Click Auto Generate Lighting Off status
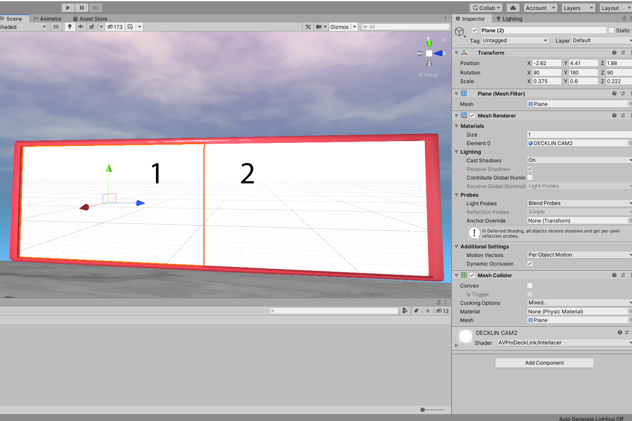Image resolution: width=632 pixels, height=421 pixels. pos(591,418)
